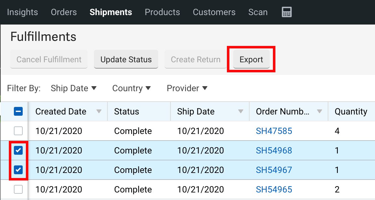
Task: Open the Scan page
Action: tap(258, 12)
